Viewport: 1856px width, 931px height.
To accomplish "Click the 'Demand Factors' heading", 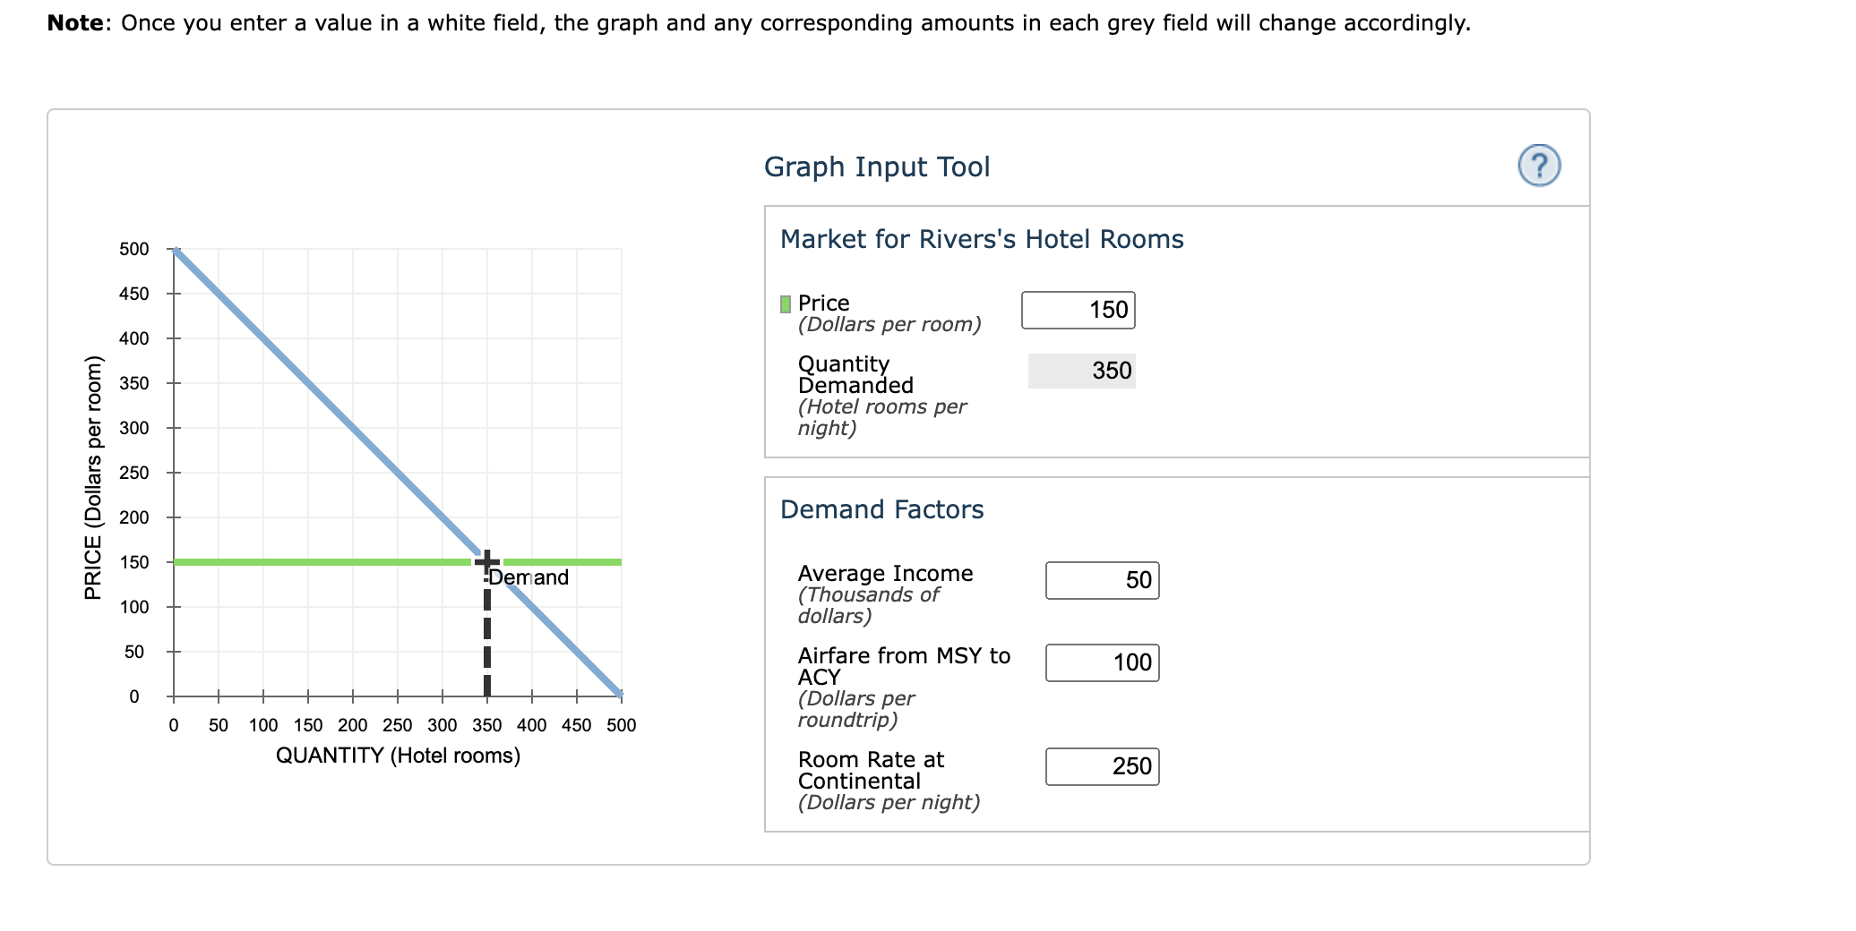I will [882, 509].
